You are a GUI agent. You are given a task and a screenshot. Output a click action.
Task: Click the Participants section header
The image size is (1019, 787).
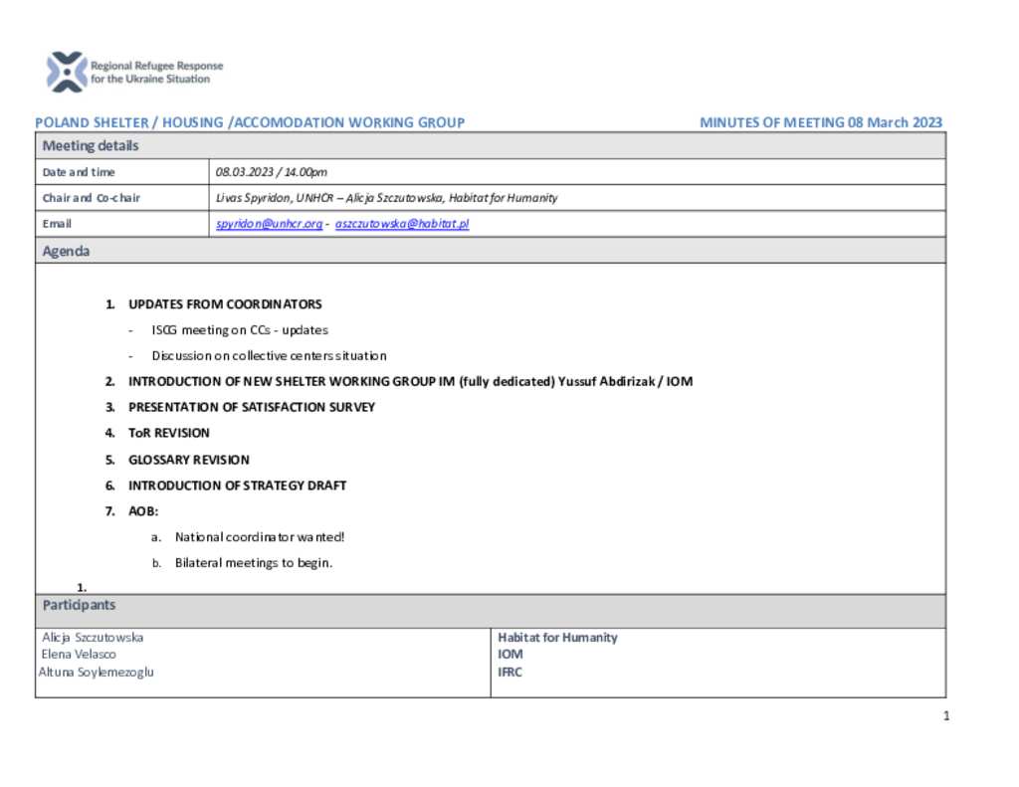(491, 611)
